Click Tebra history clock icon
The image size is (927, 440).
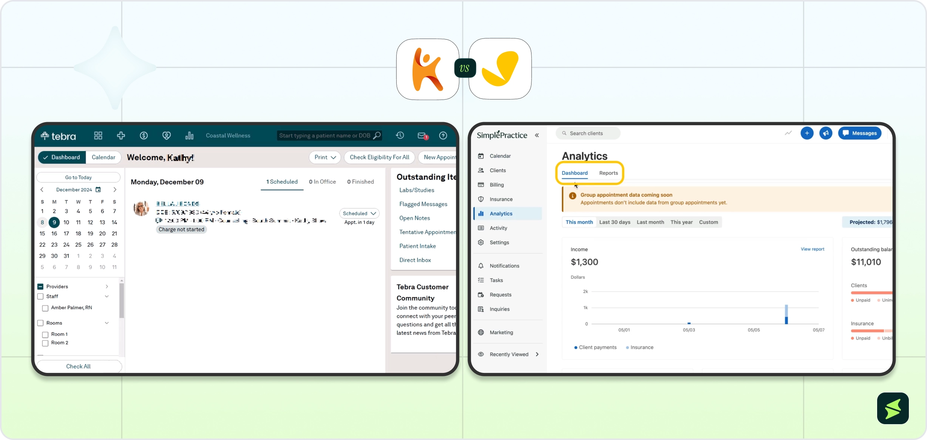click(400, 135)
